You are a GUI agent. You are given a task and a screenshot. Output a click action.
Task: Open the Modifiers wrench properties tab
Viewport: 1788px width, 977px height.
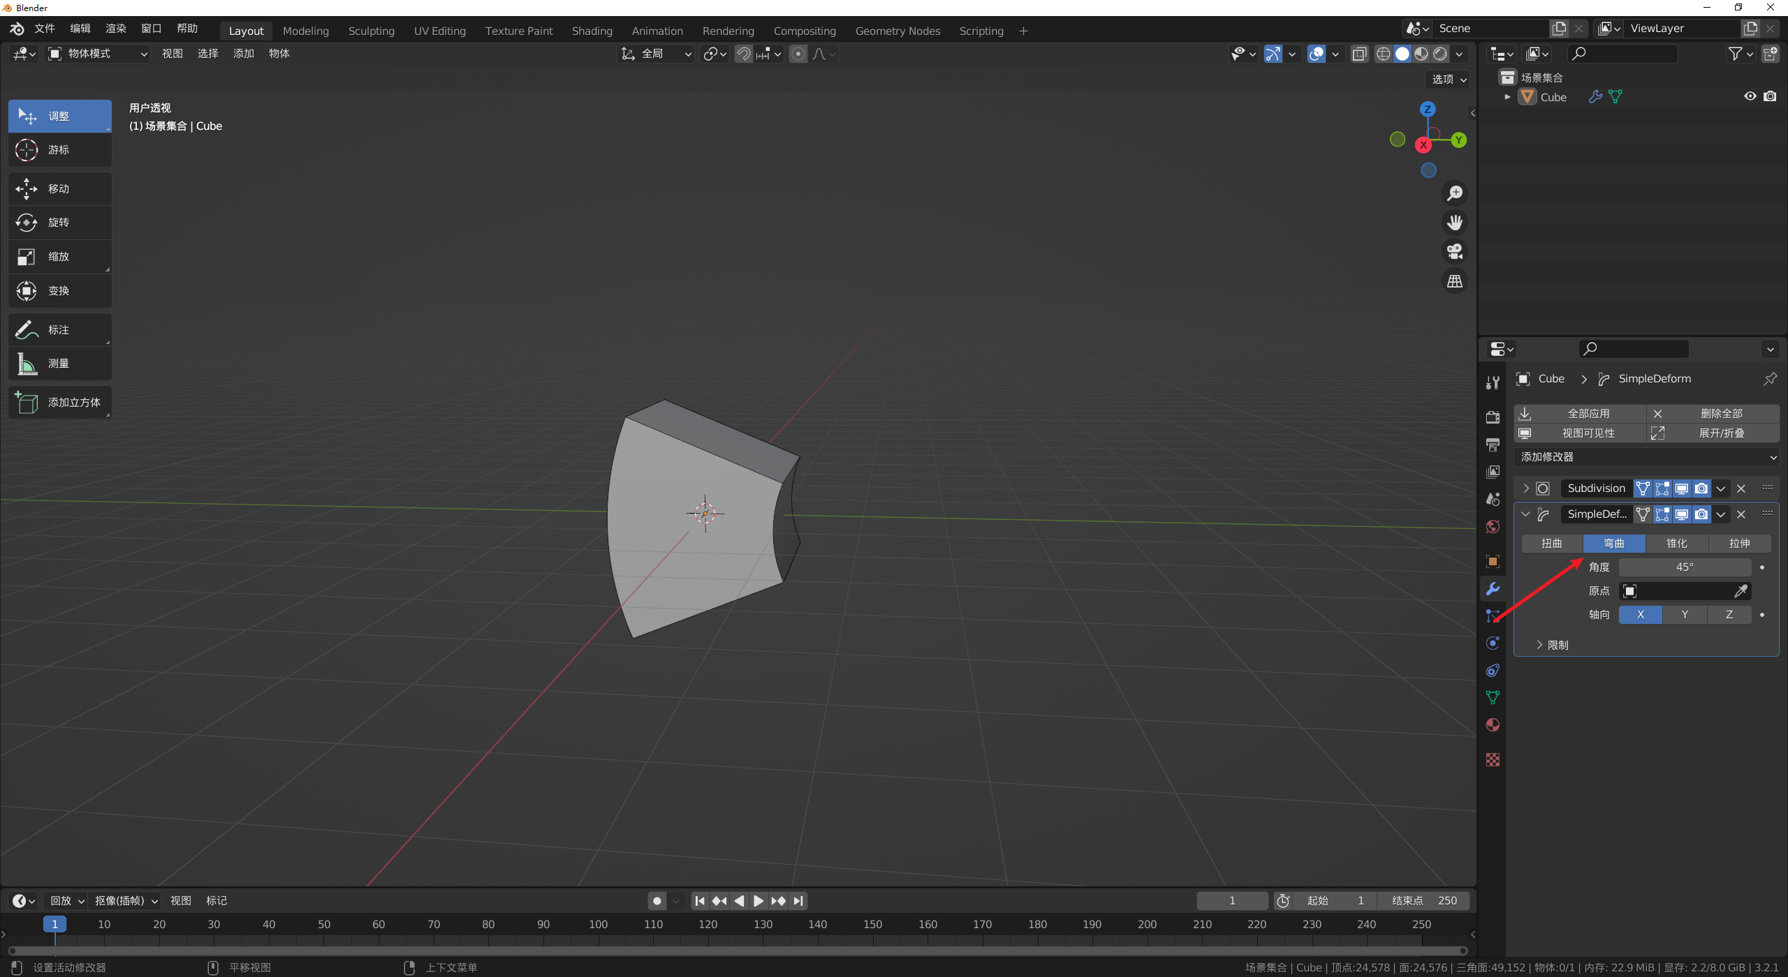(x=1493, y=589)
